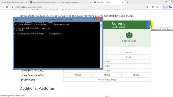Download the ARMv7 Linux binary
Viewport: 173px width, 97px height.
[x=107, y=75]
